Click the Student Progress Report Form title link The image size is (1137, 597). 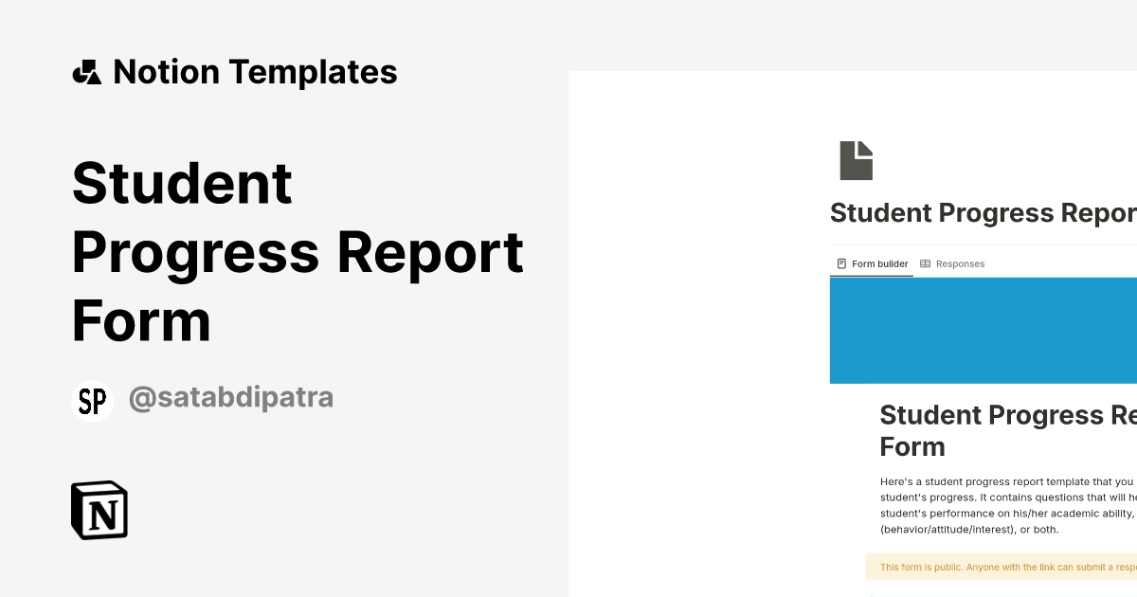coord(298,252)
